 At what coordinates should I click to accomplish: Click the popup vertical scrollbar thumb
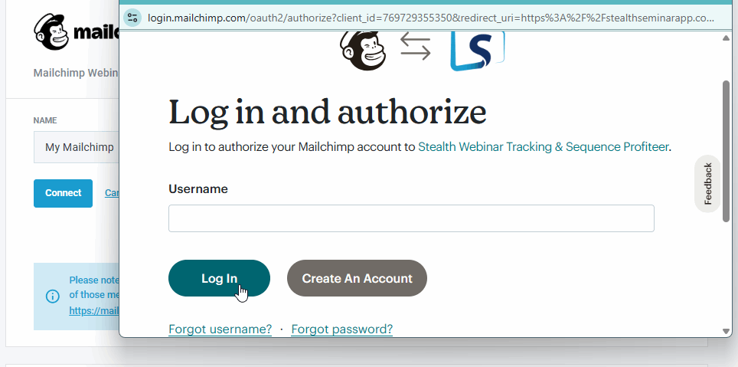(727, 151)
